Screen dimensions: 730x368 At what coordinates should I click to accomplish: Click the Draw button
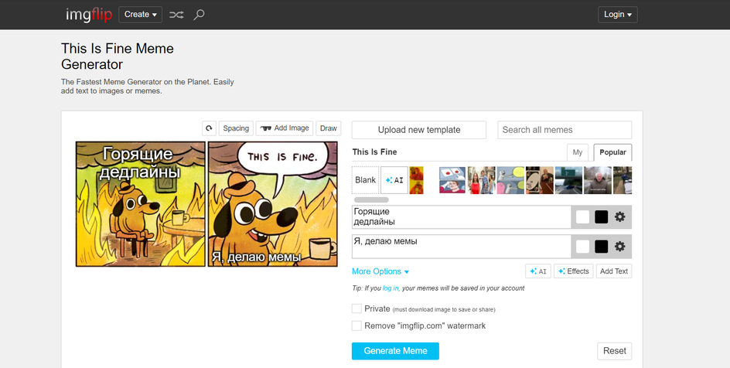coord(328,128)
